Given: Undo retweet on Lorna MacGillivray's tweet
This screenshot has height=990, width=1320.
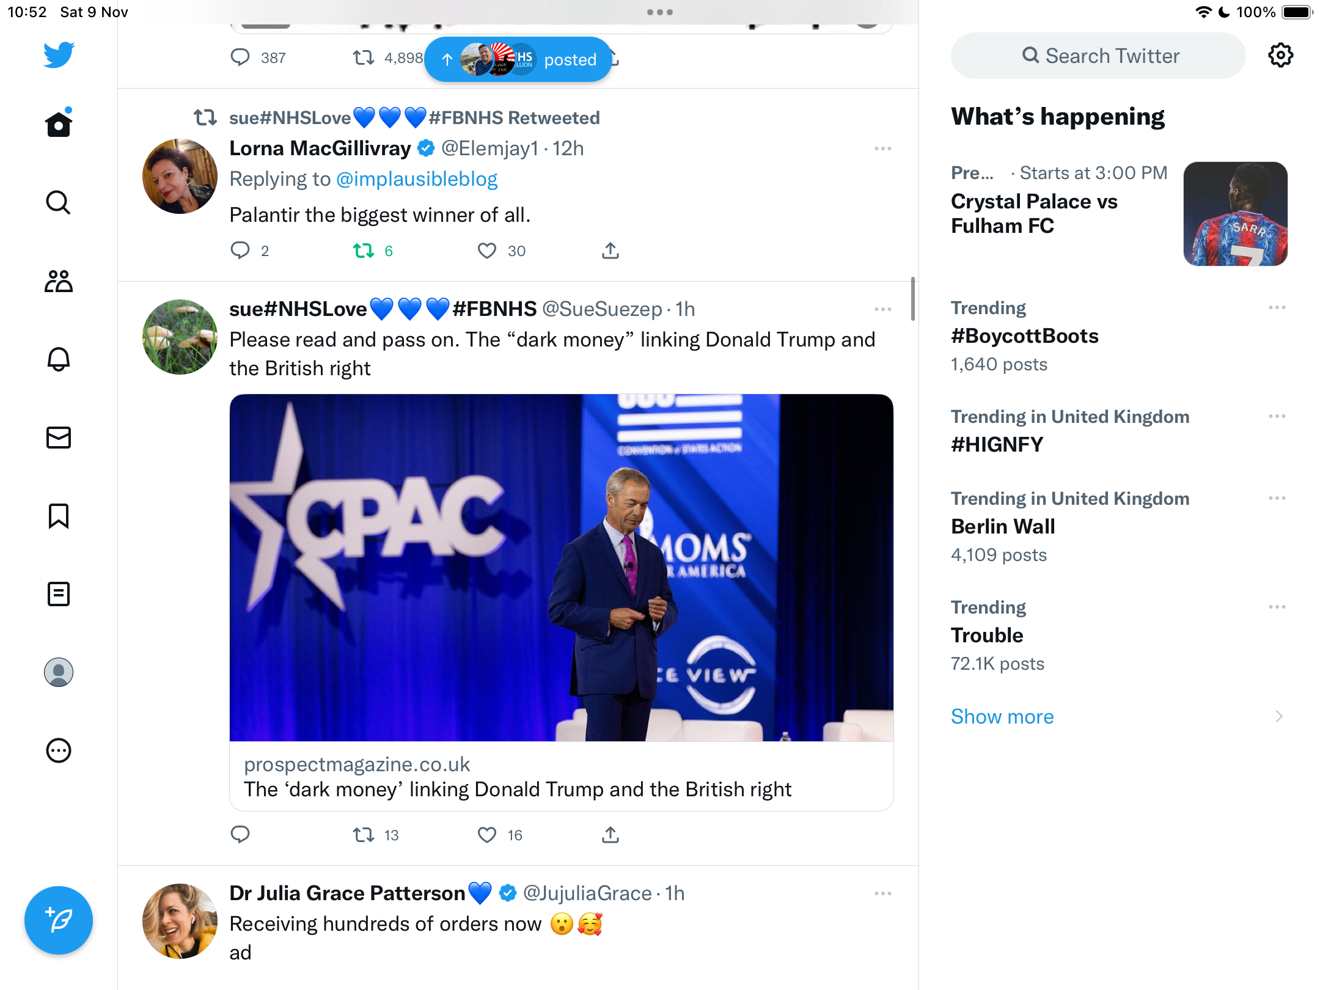Looking at the screenshot, I should point(364,251).
